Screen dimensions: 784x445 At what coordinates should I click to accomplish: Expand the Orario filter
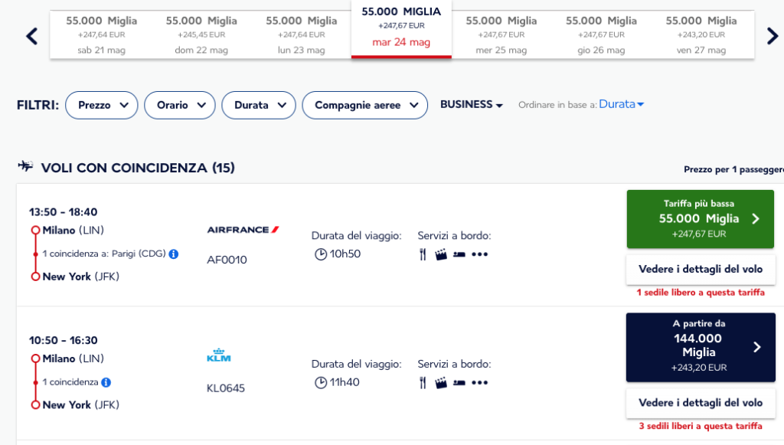click(179, 105)
